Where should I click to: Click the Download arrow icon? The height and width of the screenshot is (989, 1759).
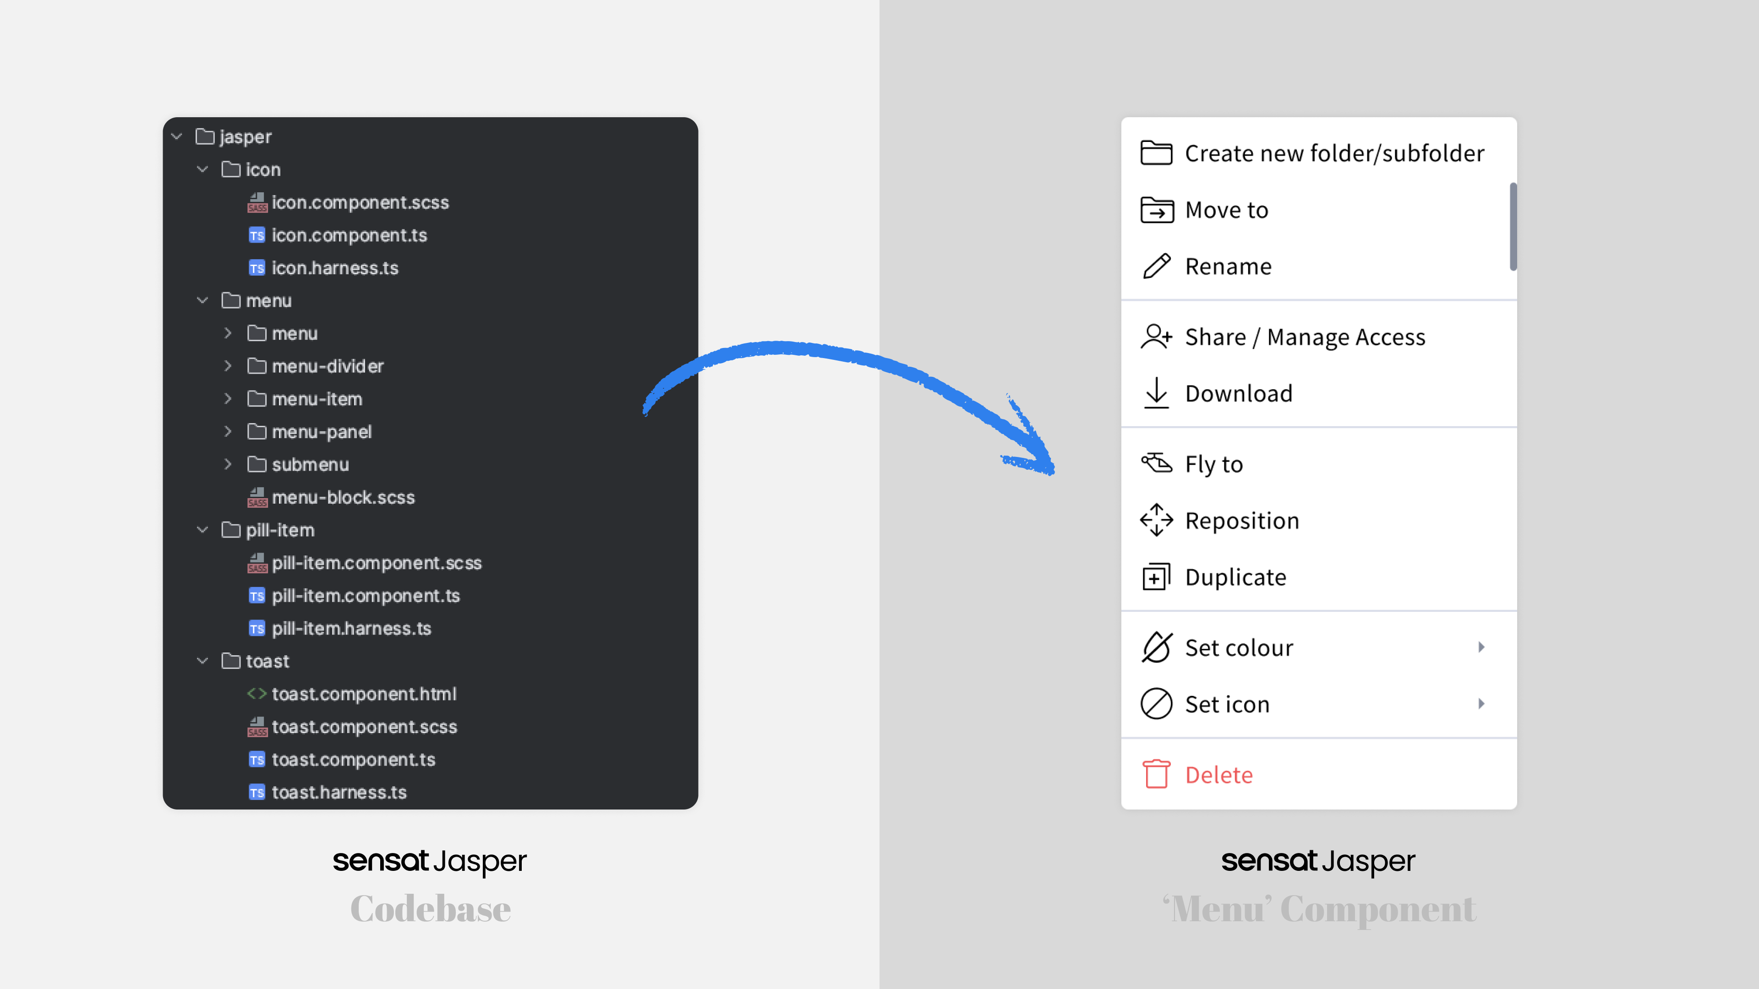coord(1156,393)
